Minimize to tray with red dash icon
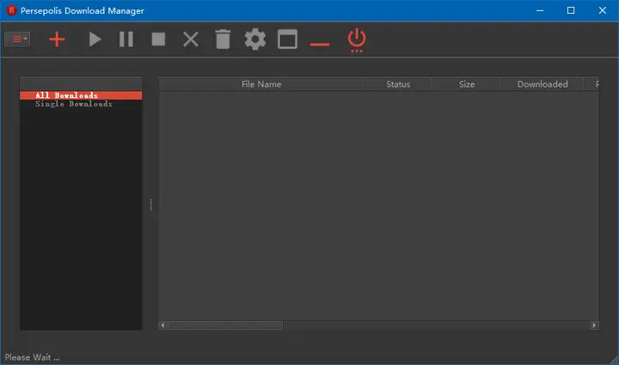 pyautogui.click(x=320, y=45)
